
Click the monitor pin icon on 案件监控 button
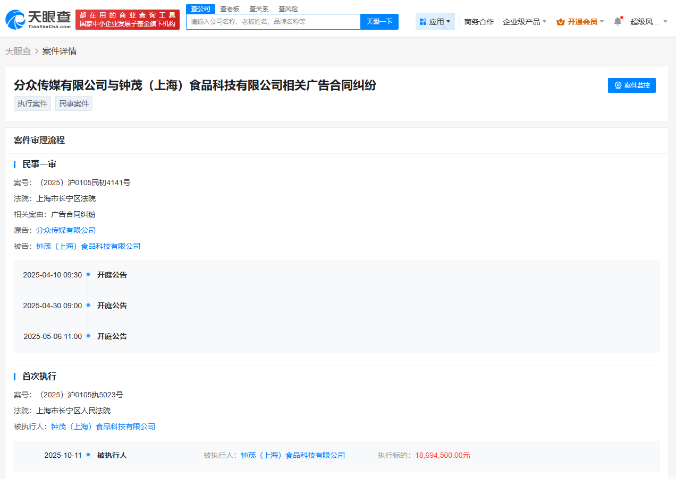click(618, 85)
